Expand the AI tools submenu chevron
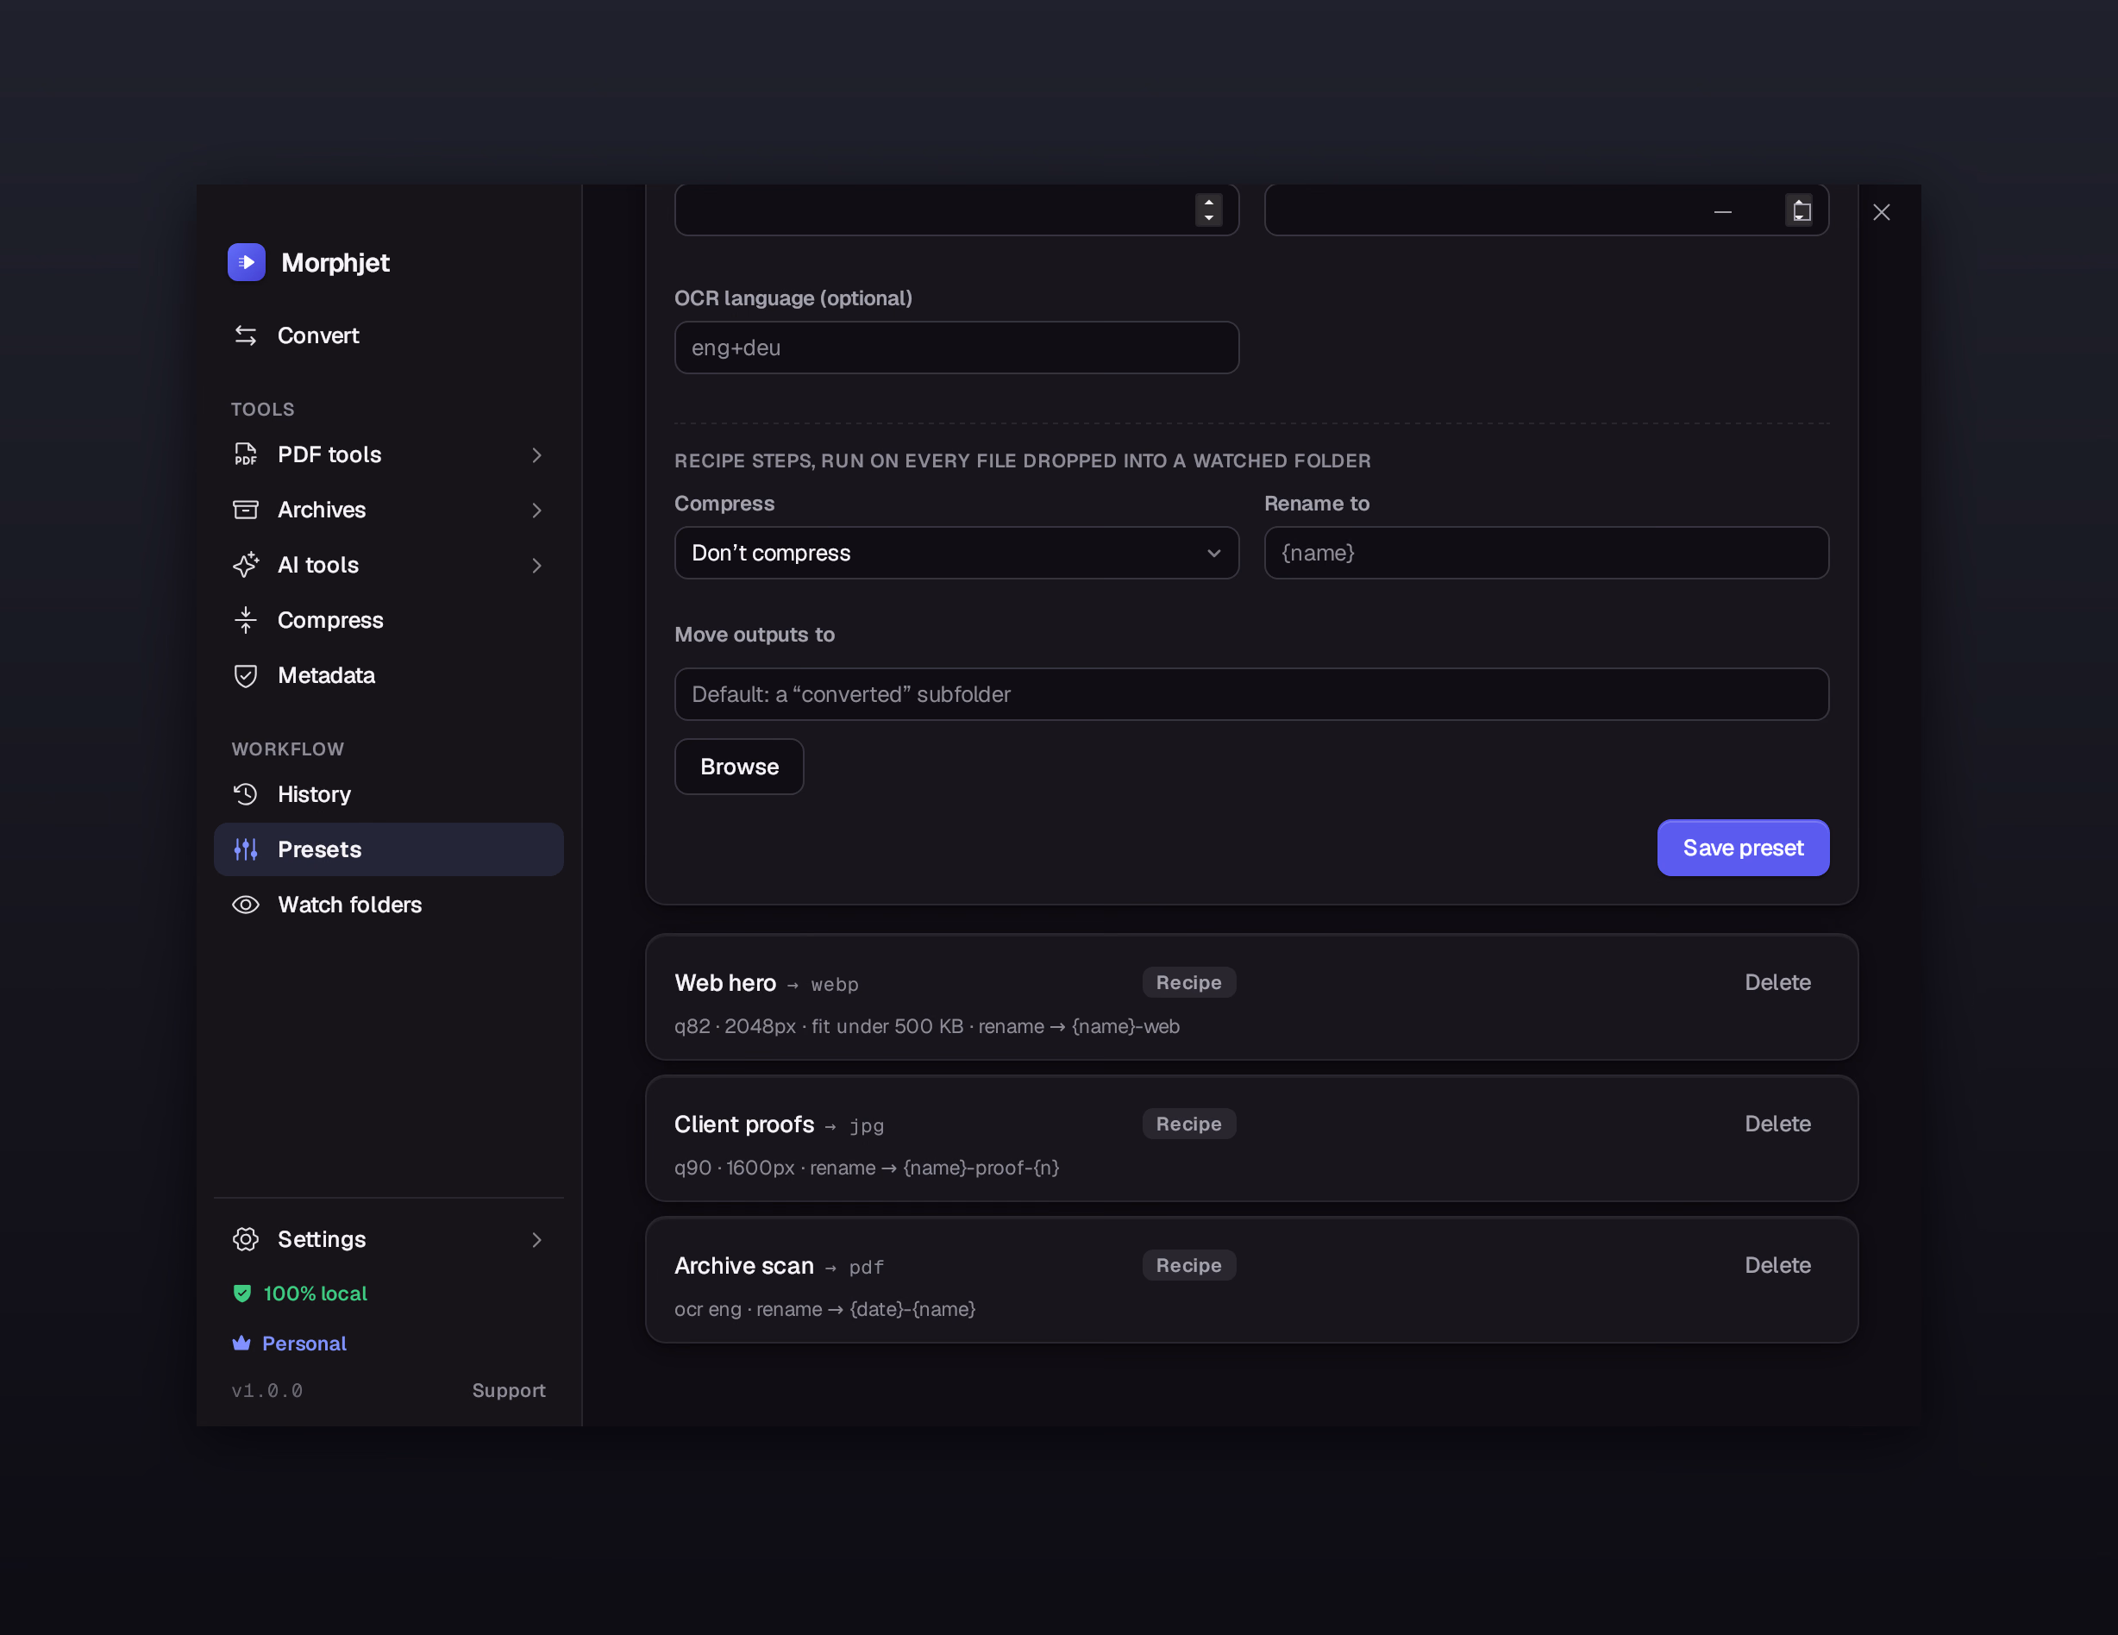Screen dimensions: 2118x1635 click(x=536, y=566)
